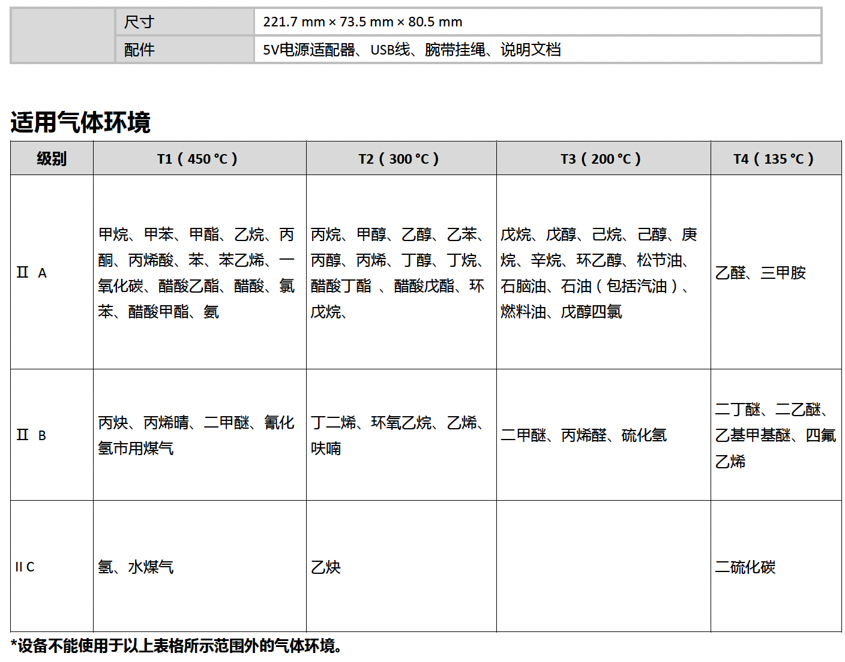Click the II C row label
Viewport: 845px width, 662px height.
(x=25, y=567)
